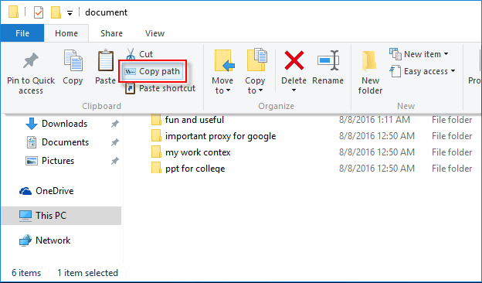The image size is (482, 283).
Task: Switch to the Share ribbon tab
Action: click(111, 33)
